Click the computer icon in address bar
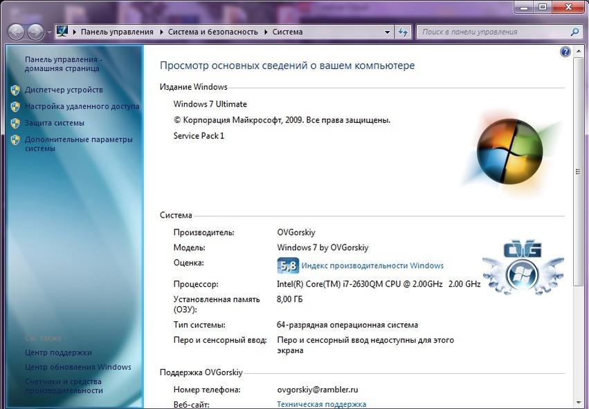This screenshot has height=409, width=589. click(x=62, y=32)
